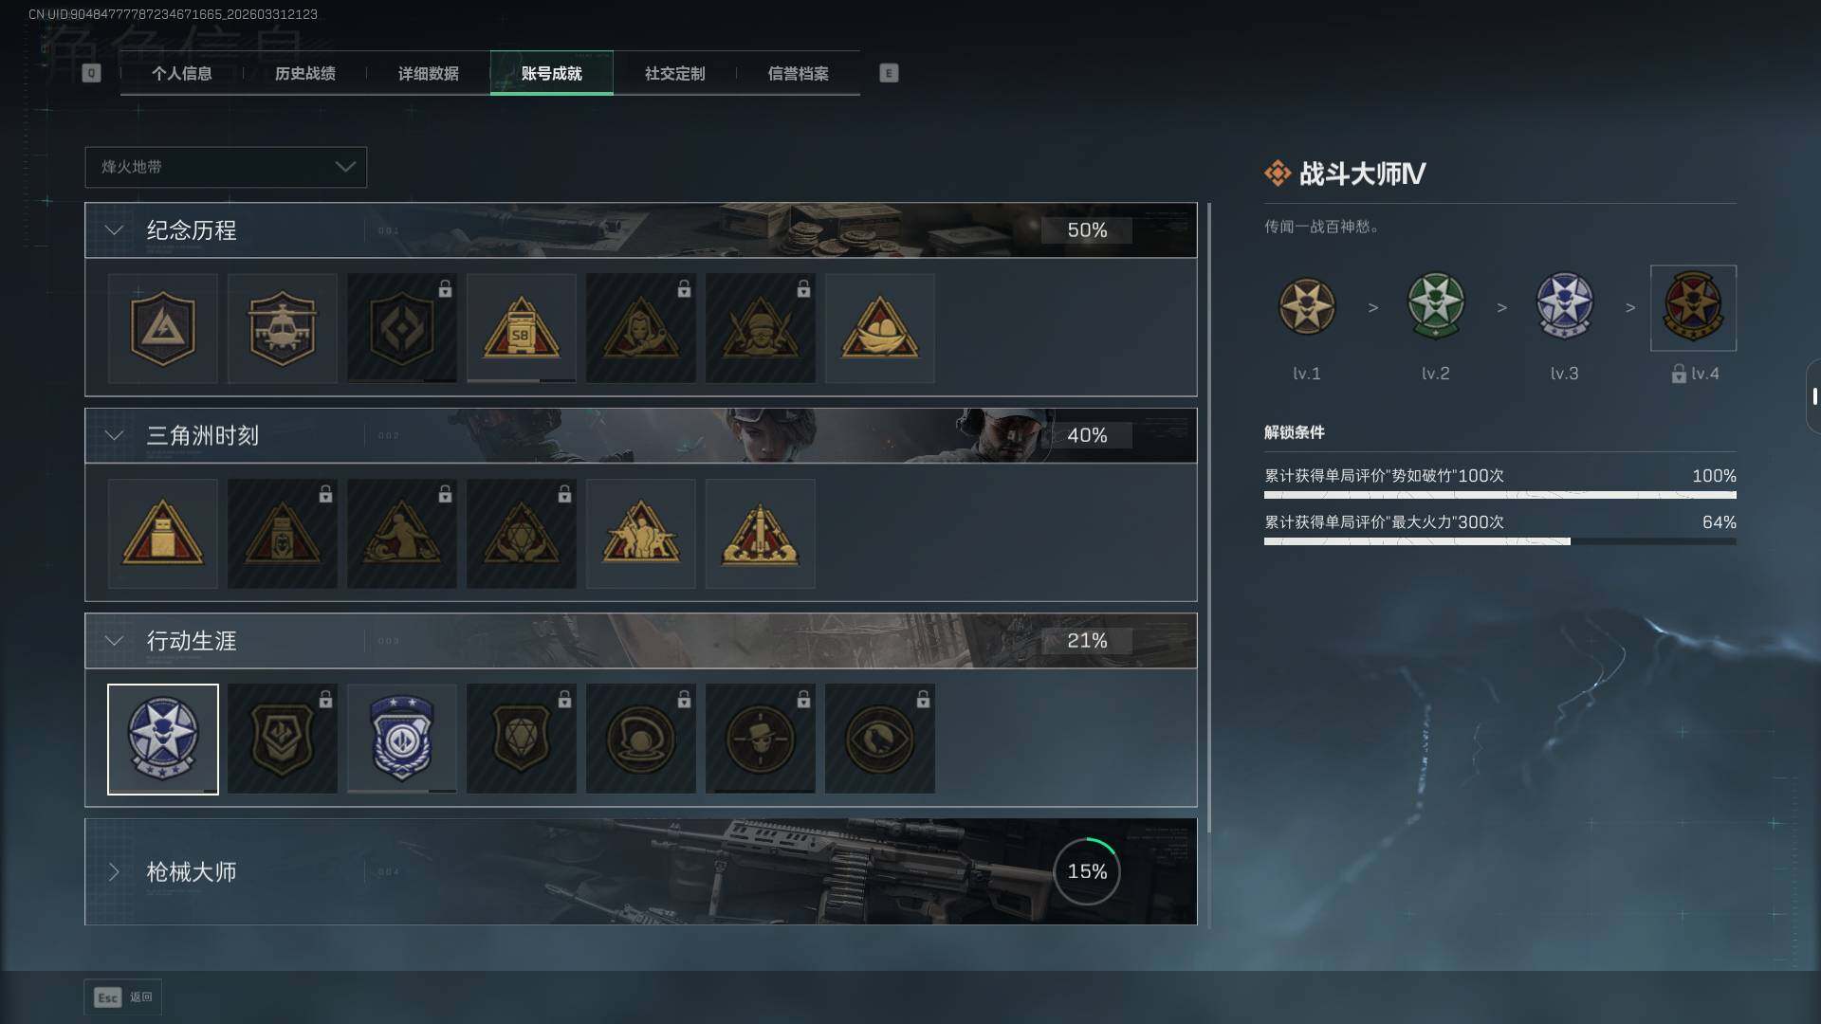
Task: Select the lv.2 green star medal
Action: [x=1435, y=307]
